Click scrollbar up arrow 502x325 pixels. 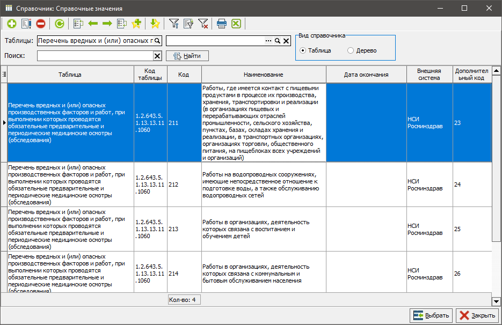point(496,70)
